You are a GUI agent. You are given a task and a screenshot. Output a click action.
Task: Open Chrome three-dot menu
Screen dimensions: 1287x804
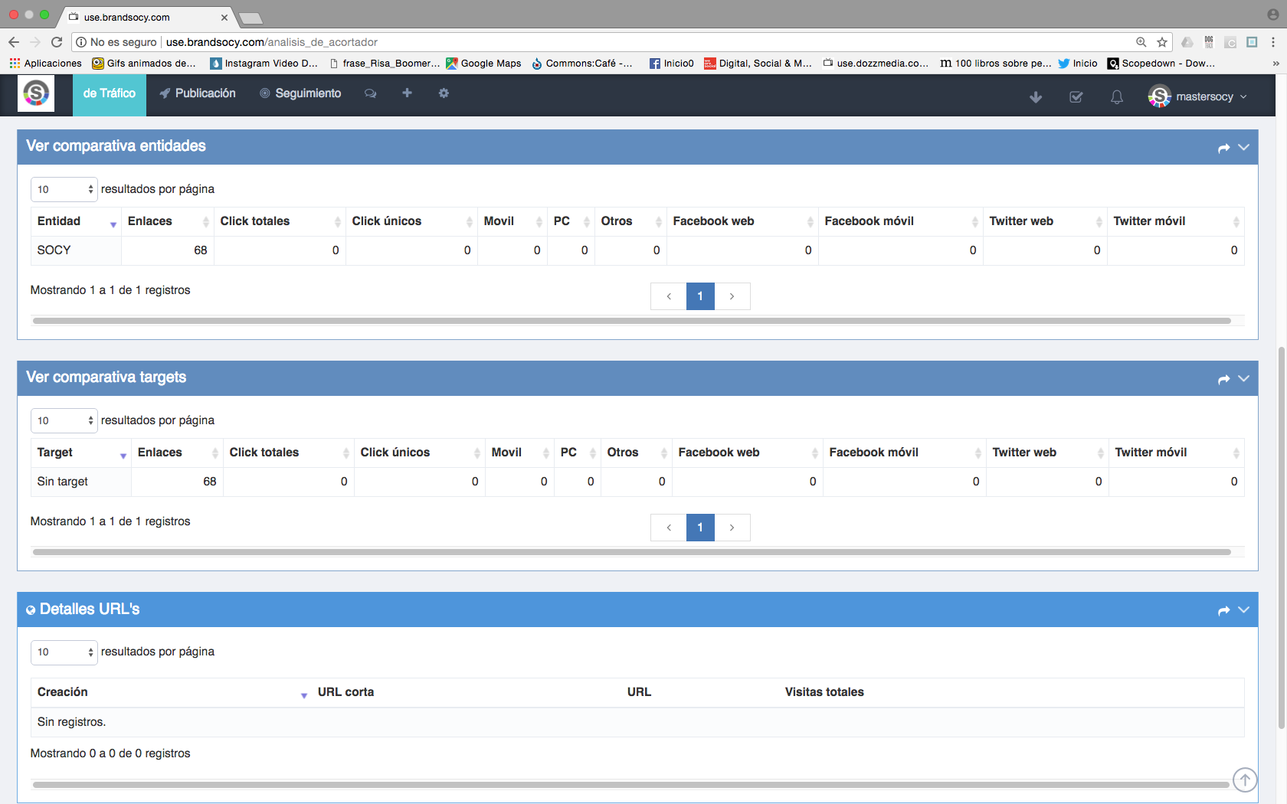point(1273,42)
